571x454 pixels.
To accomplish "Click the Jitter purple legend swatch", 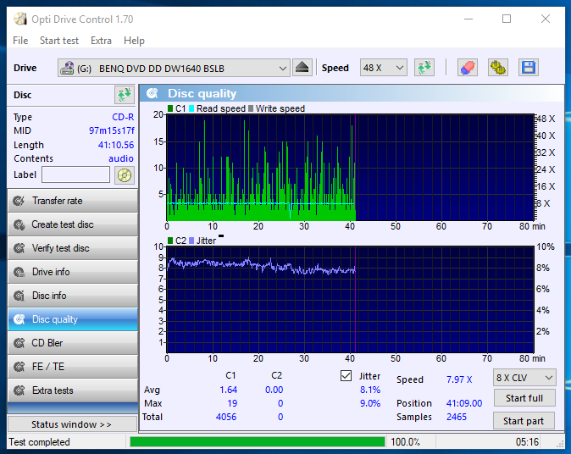I will [x=191, y=241].
